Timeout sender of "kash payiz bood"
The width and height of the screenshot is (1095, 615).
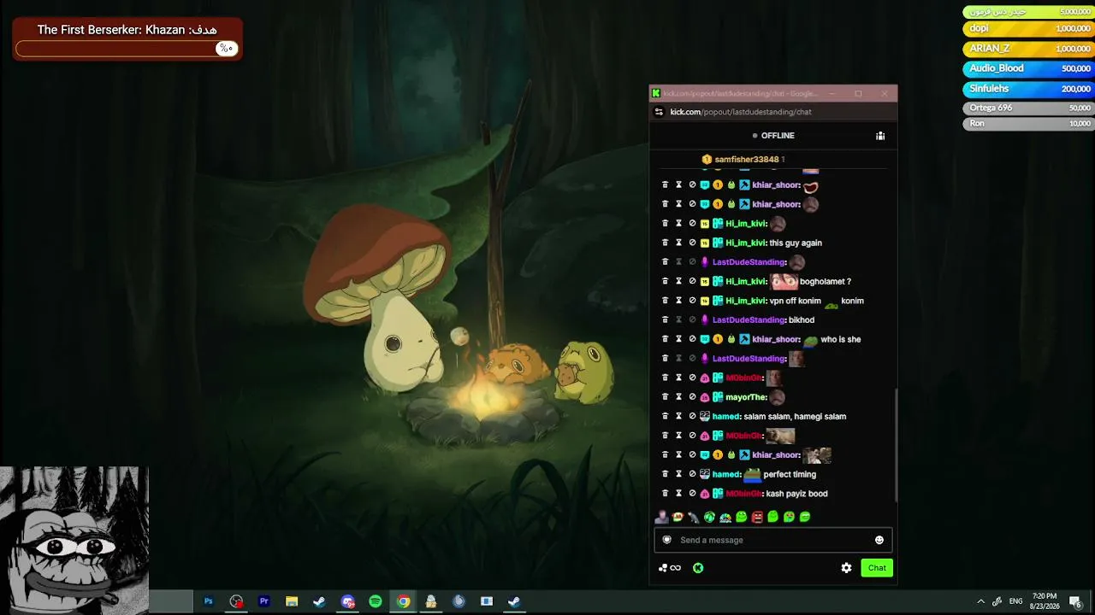coord(679,494)
